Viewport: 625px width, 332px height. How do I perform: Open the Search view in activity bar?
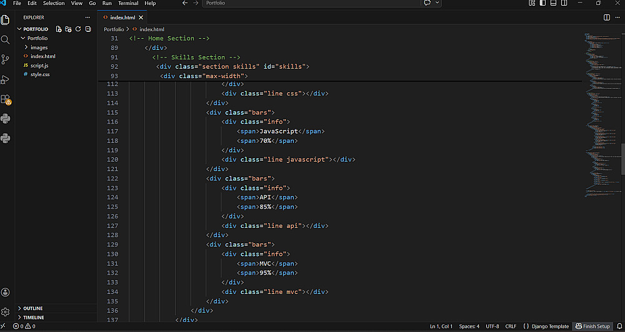(6, 39)
